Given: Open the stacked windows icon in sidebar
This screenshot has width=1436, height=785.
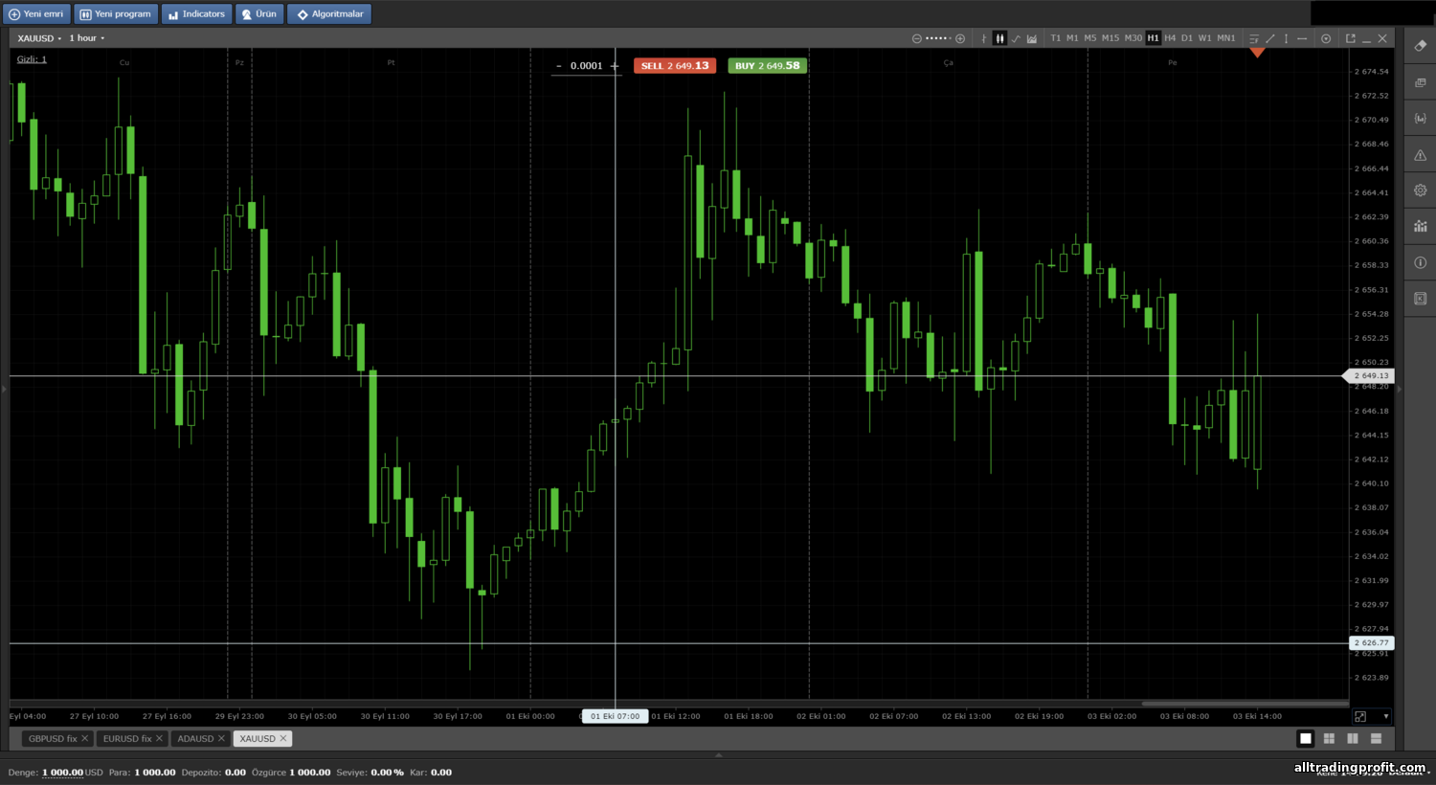Looking at the screenshot, I should [1420, 82].
